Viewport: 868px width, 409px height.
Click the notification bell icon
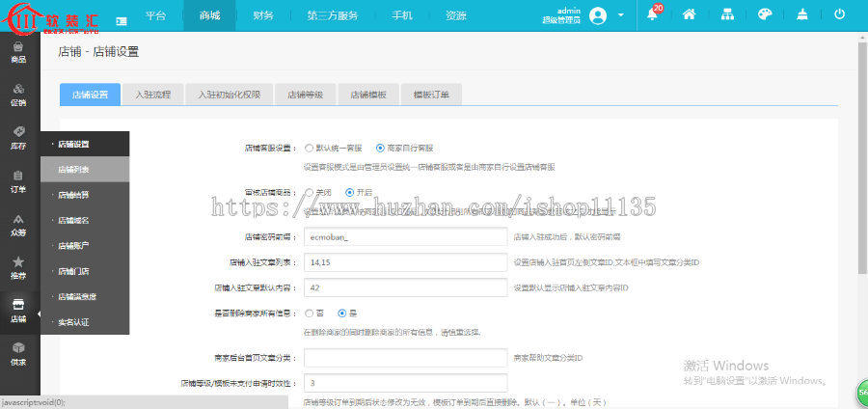(653, 15)
